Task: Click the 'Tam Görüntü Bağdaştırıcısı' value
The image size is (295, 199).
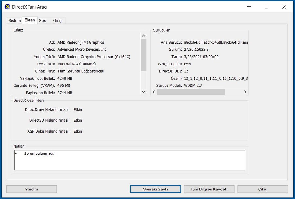Action: (x=81, y=71)
